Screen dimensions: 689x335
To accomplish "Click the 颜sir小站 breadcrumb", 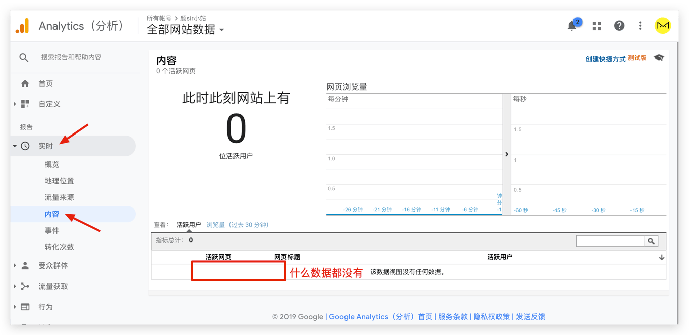I will [193, 18].
